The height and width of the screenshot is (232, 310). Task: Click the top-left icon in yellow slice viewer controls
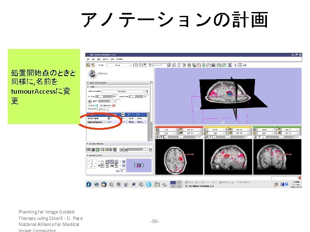tap(206, 130)
